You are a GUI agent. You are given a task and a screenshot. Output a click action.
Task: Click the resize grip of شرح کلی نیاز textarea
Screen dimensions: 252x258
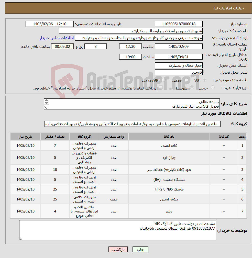click(x=46, y=108)
